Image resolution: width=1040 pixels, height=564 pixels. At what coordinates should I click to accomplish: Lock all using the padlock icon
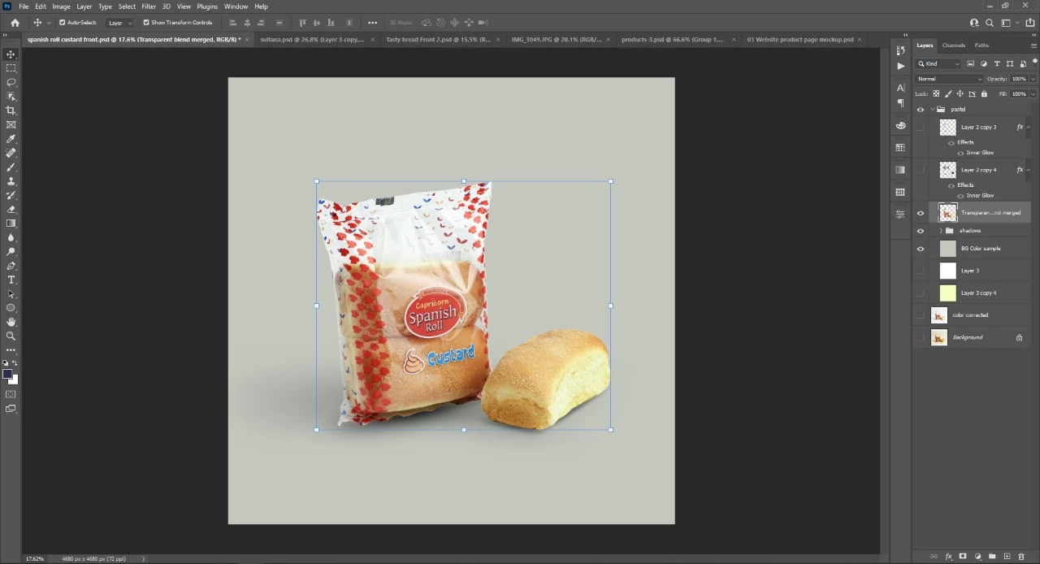tap(984, 94)
